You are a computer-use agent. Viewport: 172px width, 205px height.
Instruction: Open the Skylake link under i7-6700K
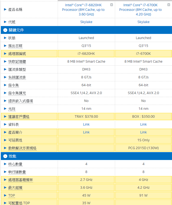[143, 22]
